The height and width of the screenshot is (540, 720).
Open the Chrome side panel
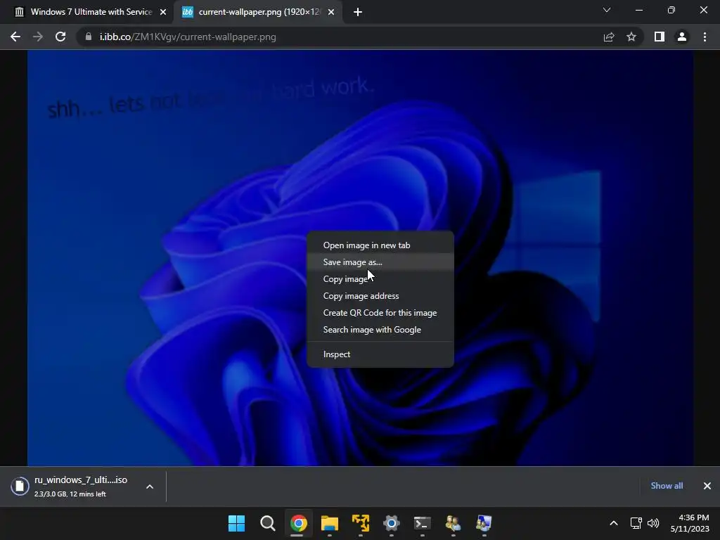point(660,37)
